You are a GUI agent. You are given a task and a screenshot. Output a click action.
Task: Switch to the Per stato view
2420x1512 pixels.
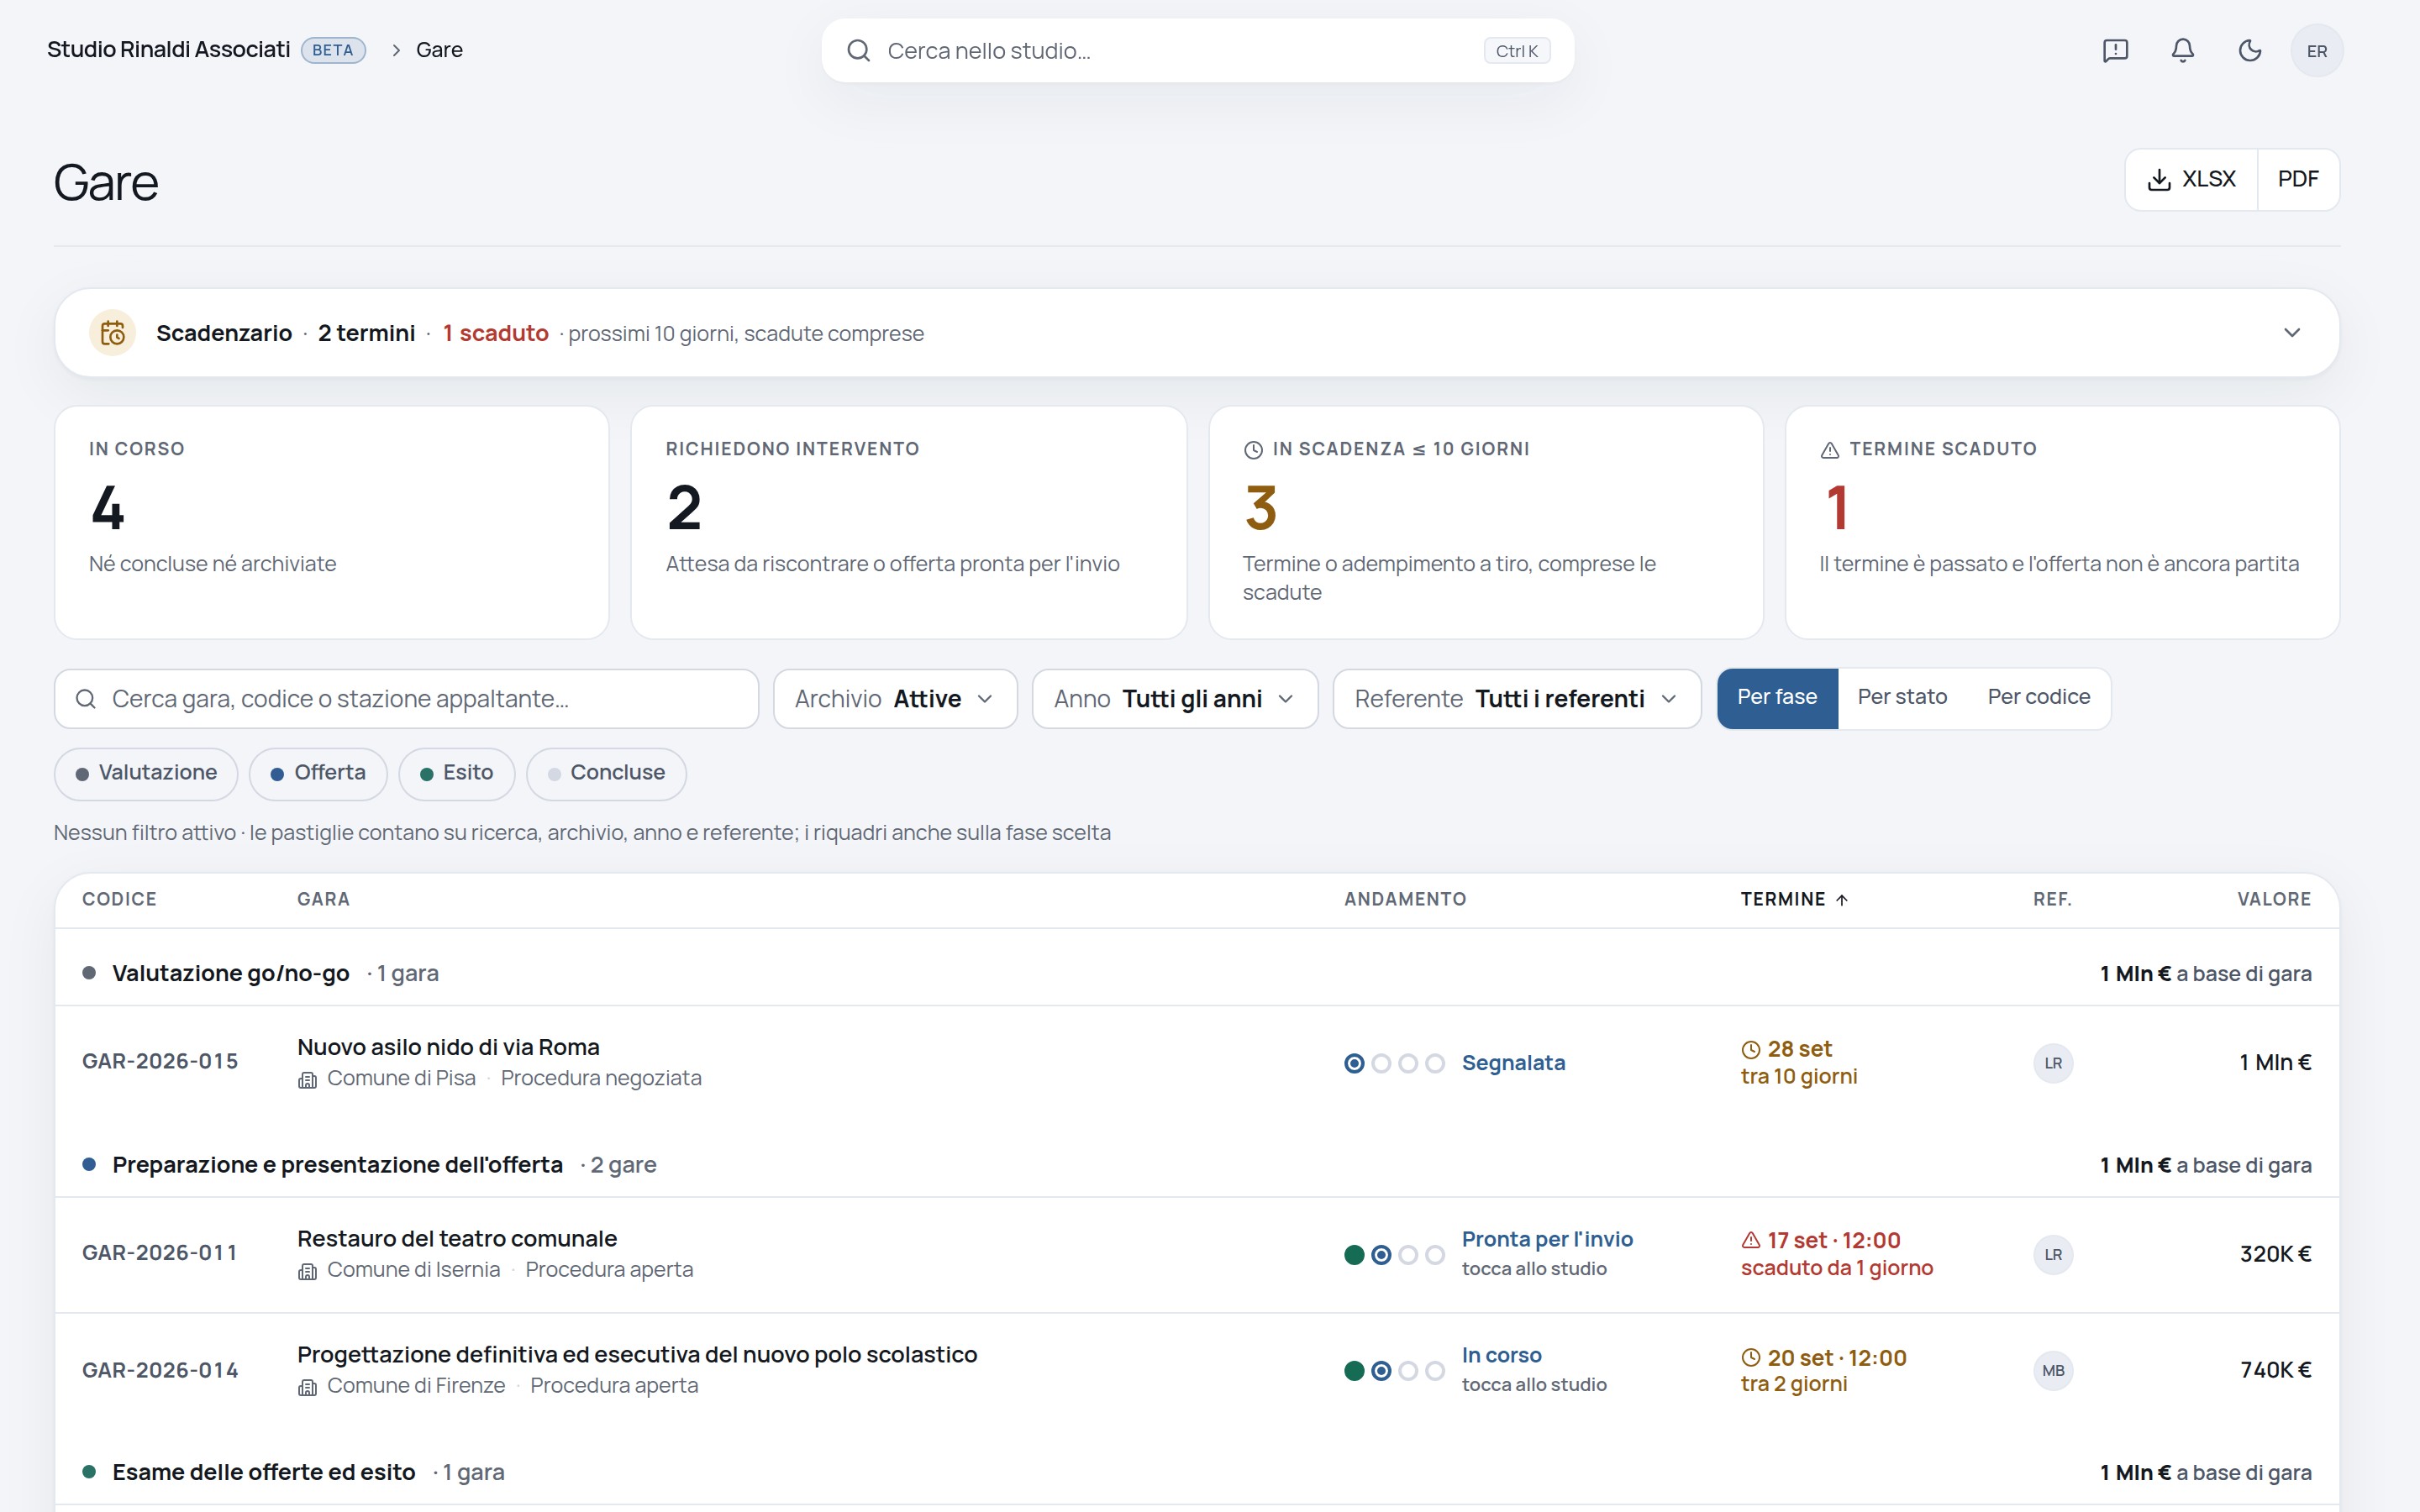point(1902,697)
